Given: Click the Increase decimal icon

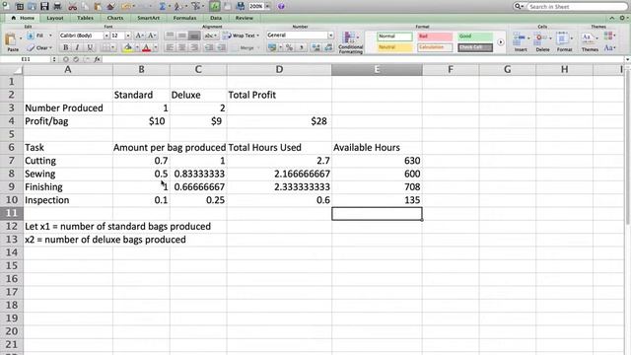Looking at the screenshot, I should tap(316, 47).
